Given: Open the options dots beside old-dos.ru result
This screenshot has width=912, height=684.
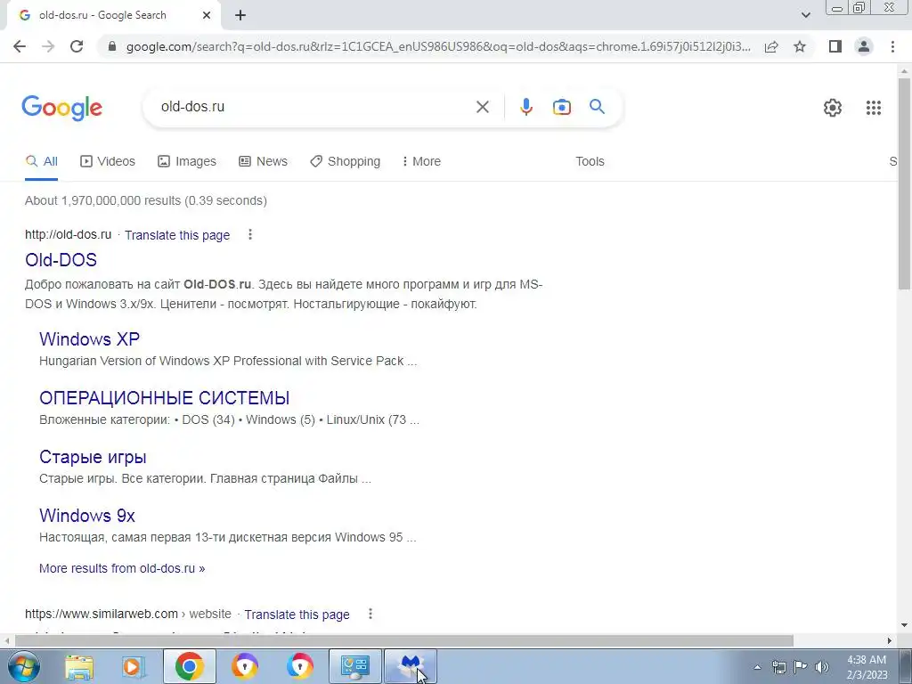Looking at the screenshot, I should point(250,234).
